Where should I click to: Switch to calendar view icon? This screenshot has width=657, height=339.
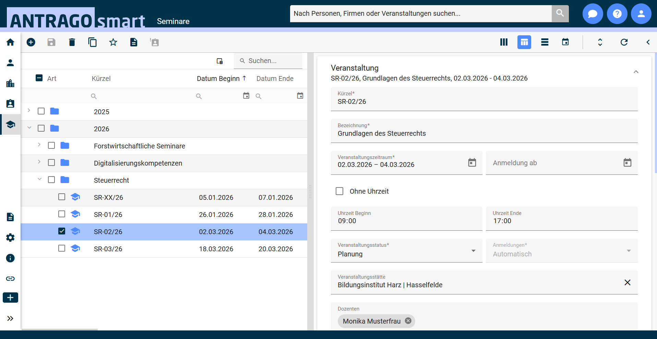(x=565, y=42)
